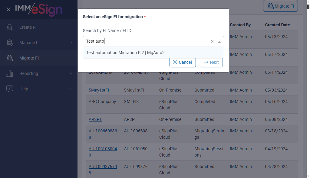Open the AR2P1 FI link
Screen dimensions: 310x178
95,119
